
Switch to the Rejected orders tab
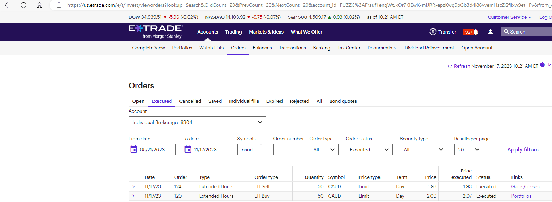click(300, 101)
